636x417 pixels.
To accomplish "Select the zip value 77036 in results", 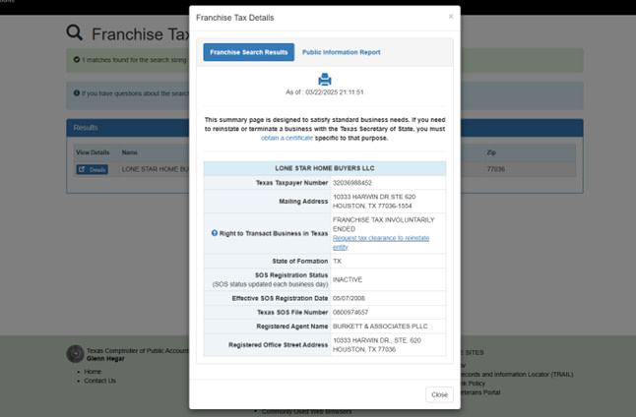I will (x=495, y=169).
